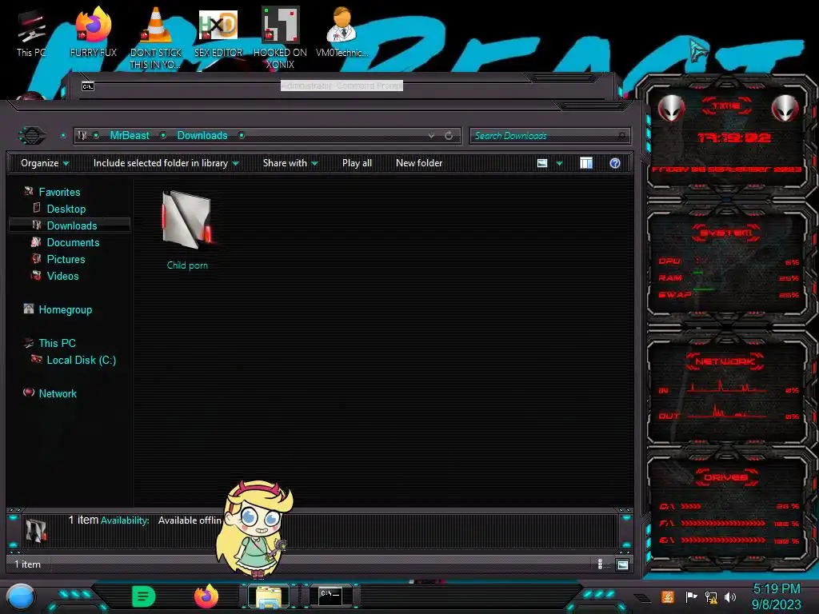
Task: Select File Explorer taskbar button
Action: click(269, 596)
